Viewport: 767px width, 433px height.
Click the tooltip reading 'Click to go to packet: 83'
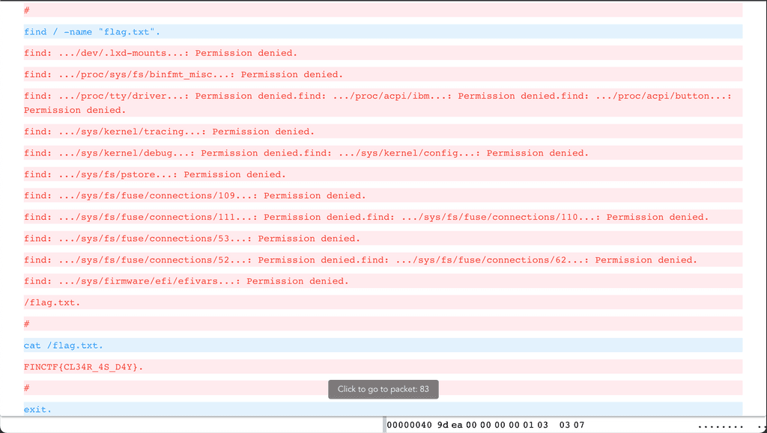click(383, 389)
